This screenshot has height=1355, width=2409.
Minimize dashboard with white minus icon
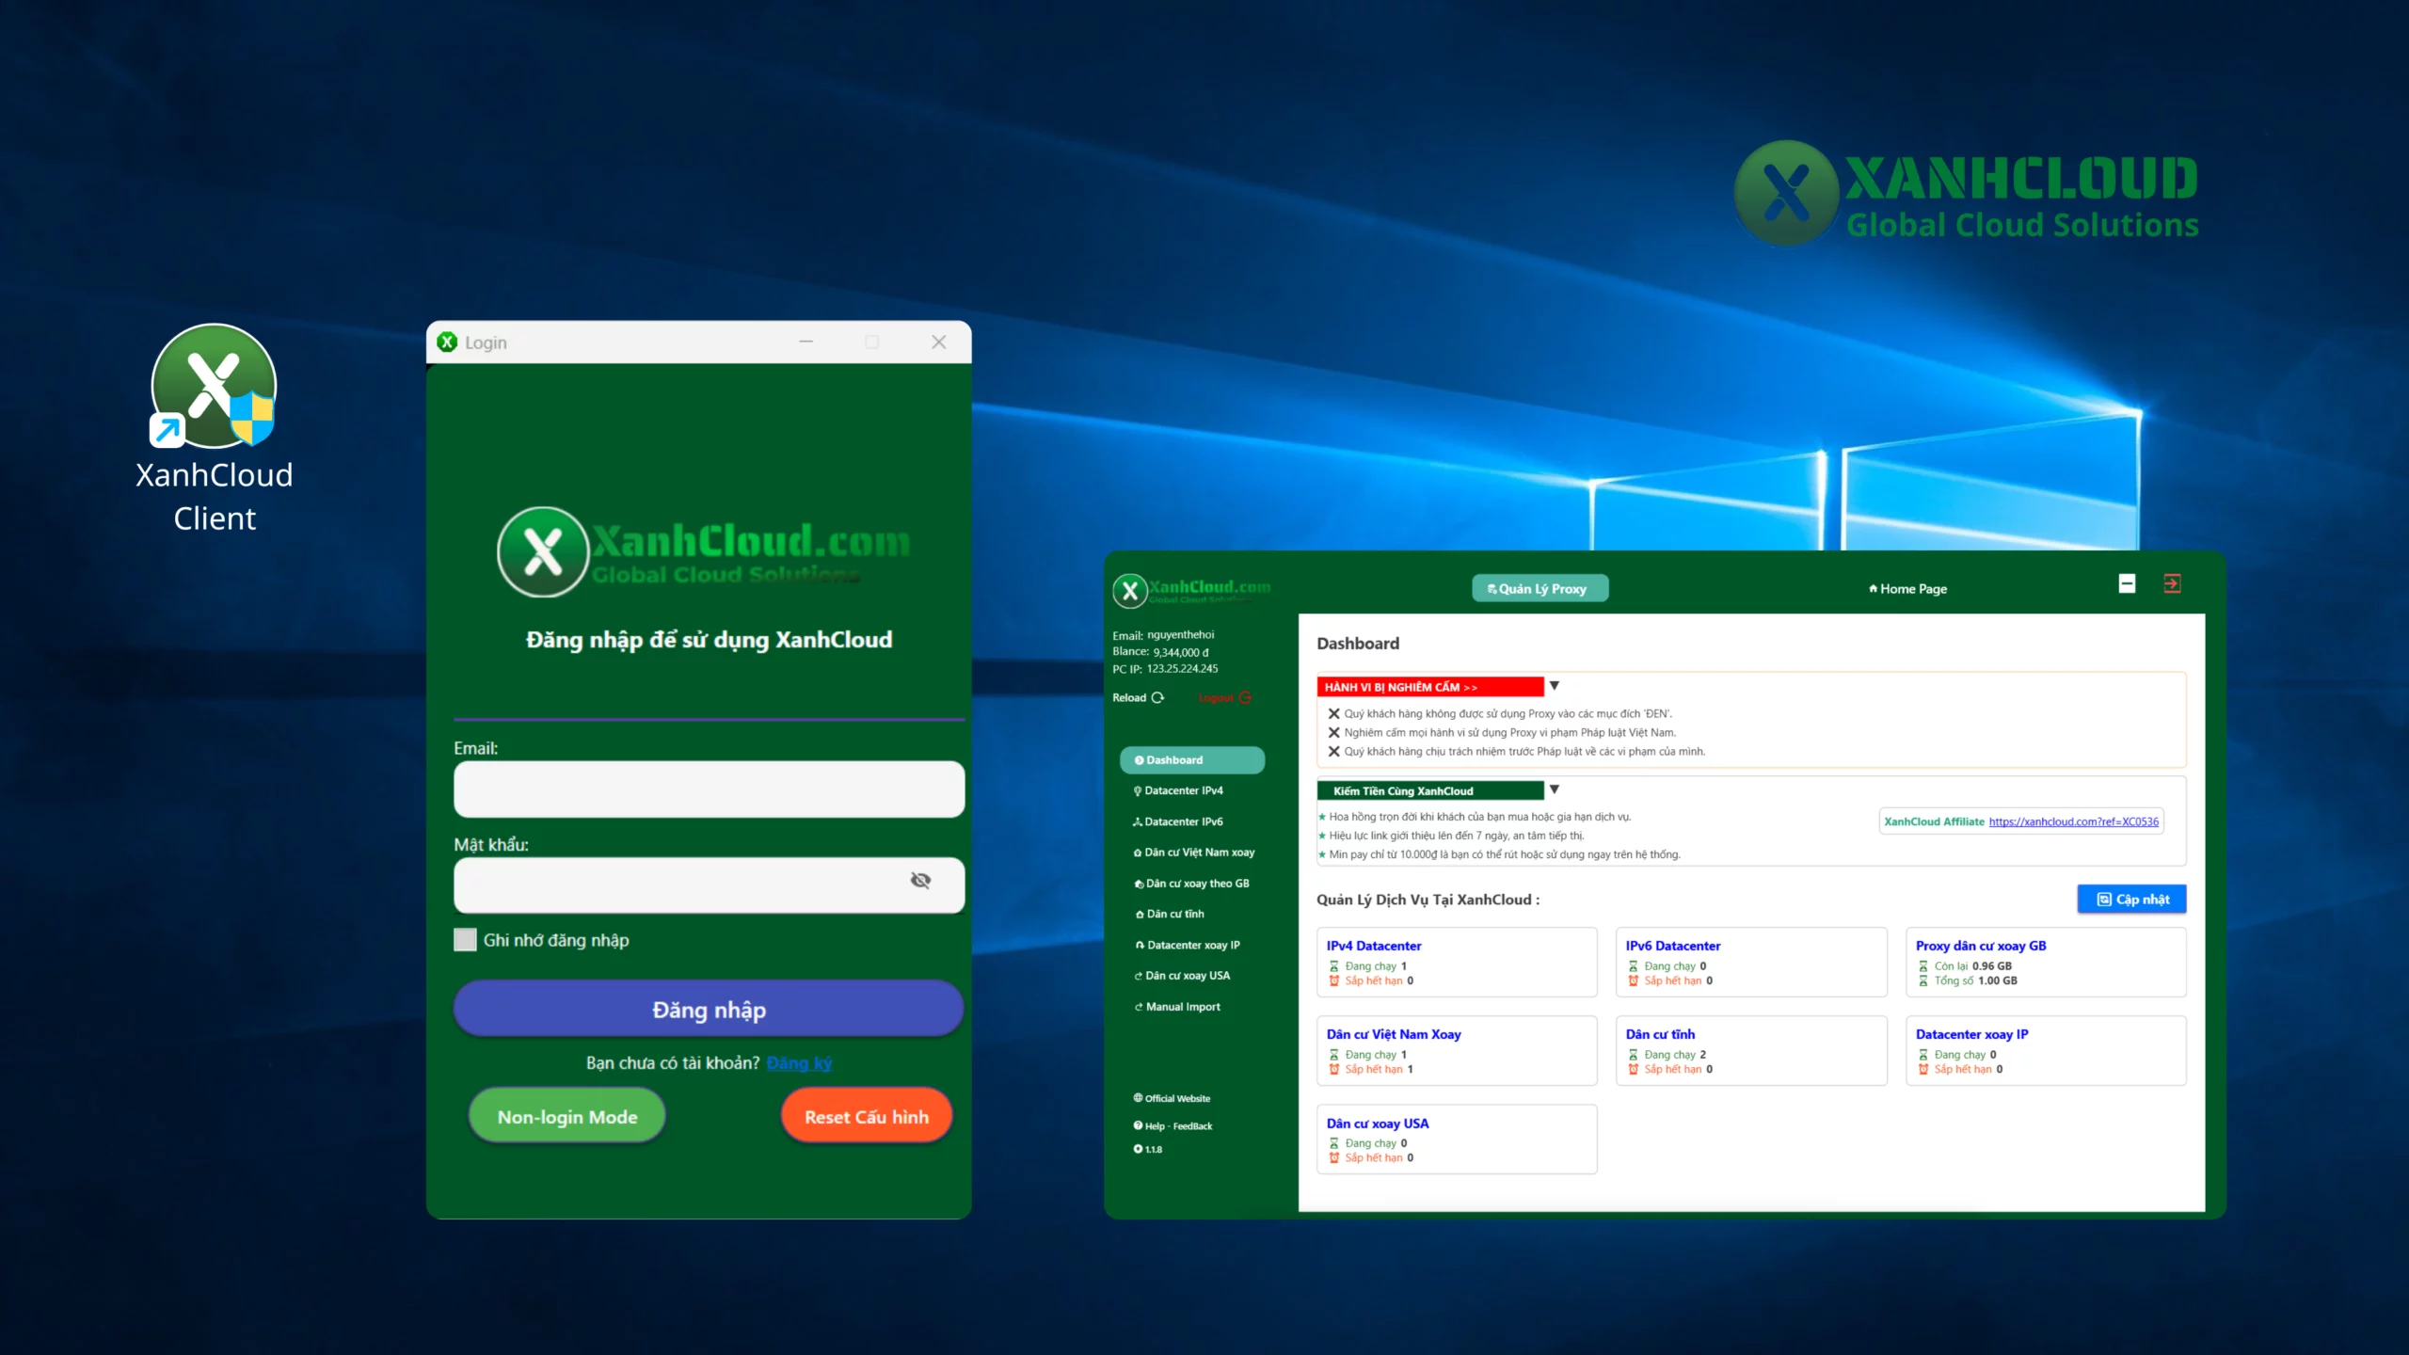2127,583
